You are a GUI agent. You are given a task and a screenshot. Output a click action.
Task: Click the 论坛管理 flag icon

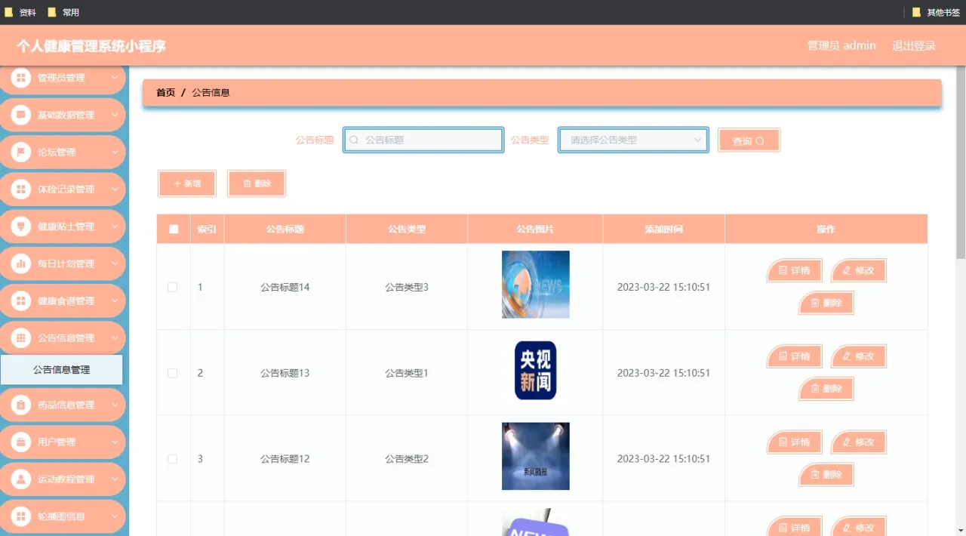pyautogui.click(x=20, y=152)
